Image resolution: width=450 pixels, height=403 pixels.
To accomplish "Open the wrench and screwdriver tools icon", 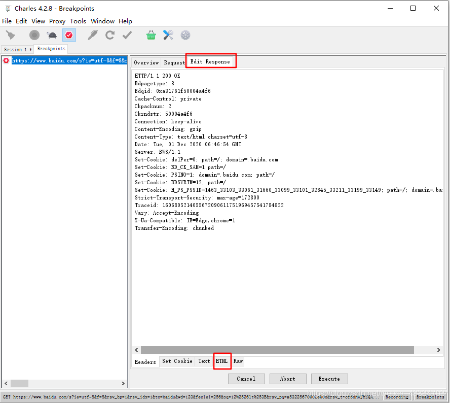I will pyautogui.click(x=168, y=35).
